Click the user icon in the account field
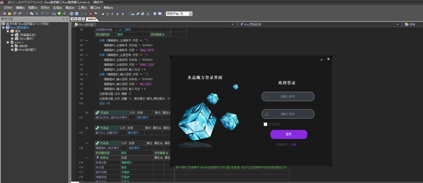This screenshot has height=183, width=423. 266,96
